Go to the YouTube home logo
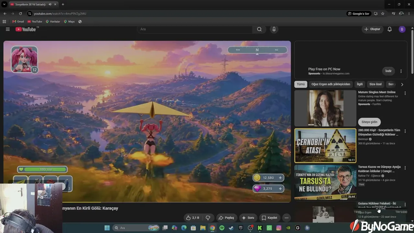Image resolution: width=414 pixels, height=233 pixels. (26, 29)
